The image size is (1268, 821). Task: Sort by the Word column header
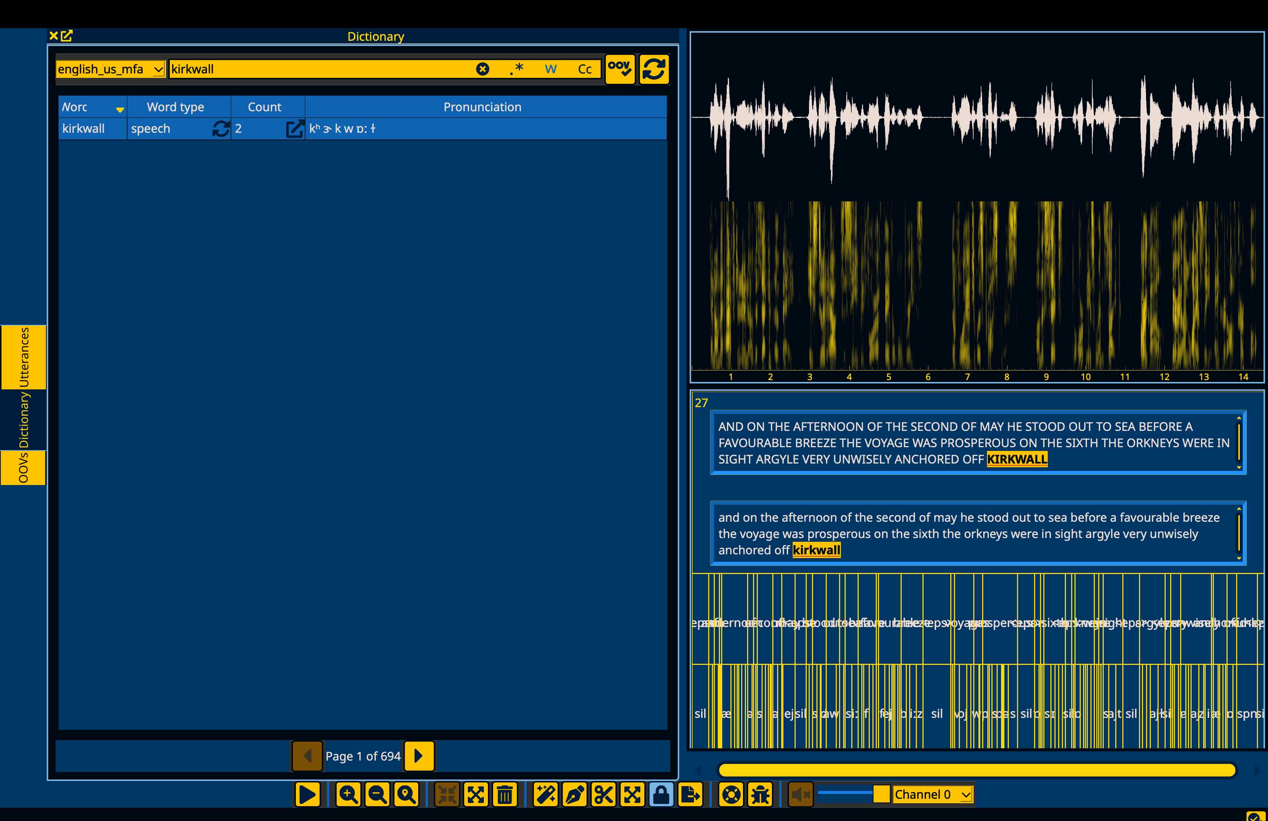[x=92, y=106]
